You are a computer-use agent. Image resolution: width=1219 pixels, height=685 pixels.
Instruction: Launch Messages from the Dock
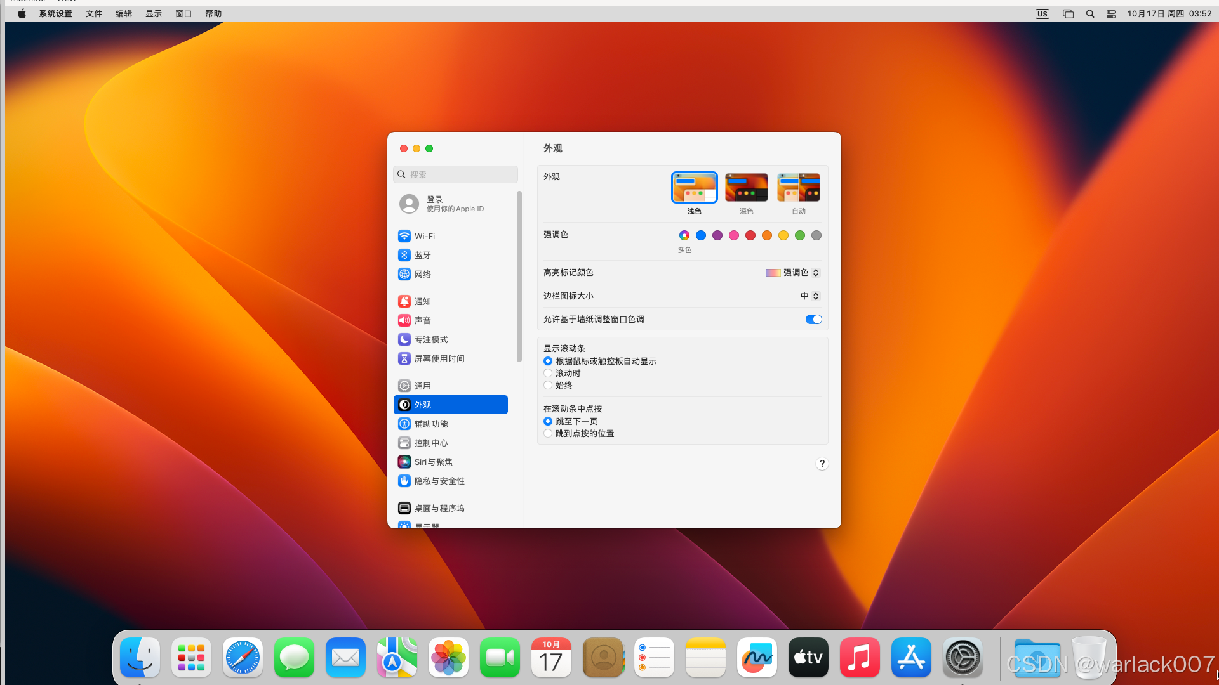point(294,658)
